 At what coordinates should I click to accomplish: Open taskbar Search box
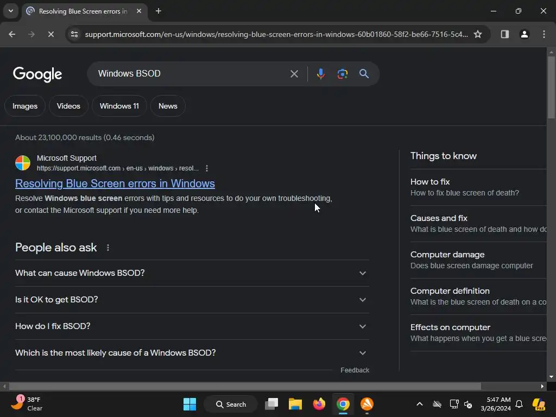tap(231, 404)
